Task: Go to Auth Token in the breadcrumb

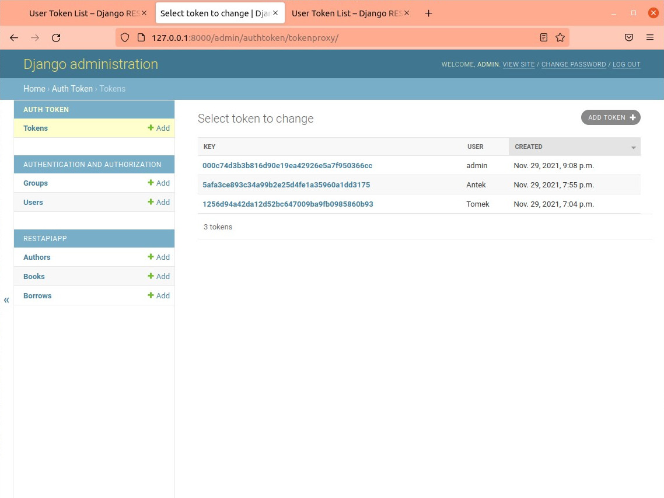Action: (x=72, y=89)
